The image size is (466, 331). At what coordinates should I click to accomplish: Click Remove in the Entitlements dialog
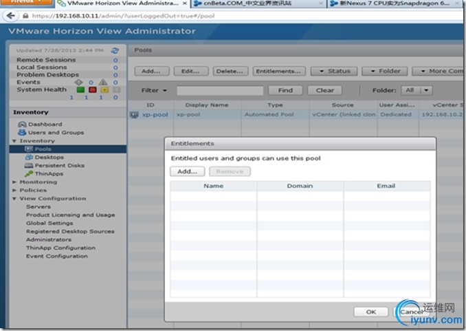[230, 172]
